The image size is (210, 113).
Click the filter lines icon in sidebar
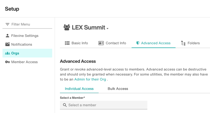7,24
